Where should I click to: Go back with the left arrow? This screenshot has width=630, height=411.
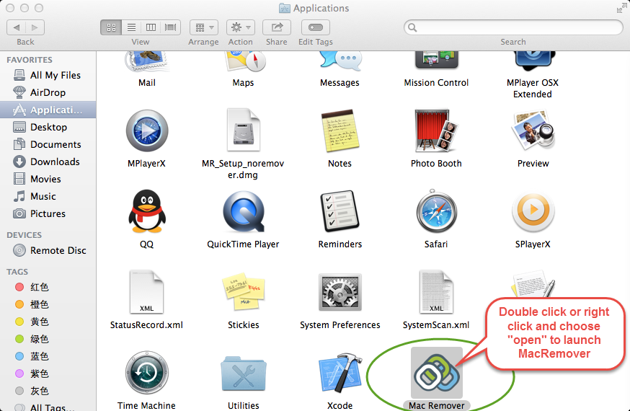click(17, 27)
